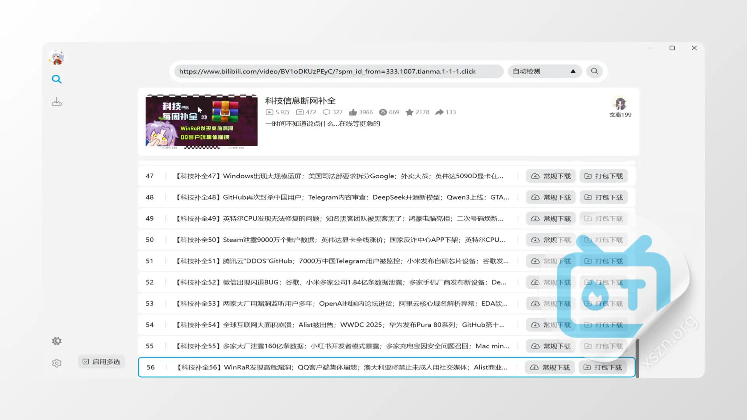The height and width of the screenshot is (420, 747).
Task: Open the downloads list sidebar icon
Action: (x=57, y=102)
